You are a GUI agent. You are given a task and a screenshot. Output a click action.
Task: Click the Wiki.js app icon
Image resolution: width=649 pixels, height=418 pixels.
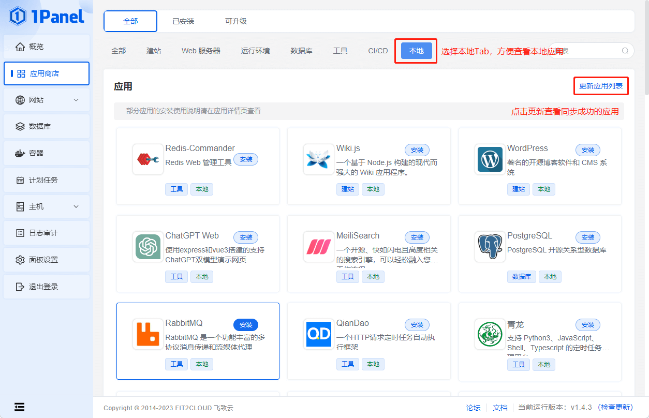click(319, 159)
